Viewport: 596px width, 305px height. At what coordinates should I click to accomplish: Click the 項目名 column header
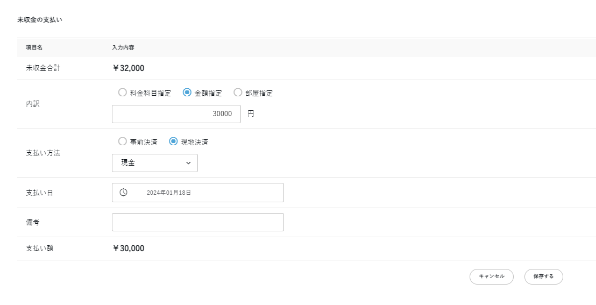pyautogui.click(x=34, y=47)
